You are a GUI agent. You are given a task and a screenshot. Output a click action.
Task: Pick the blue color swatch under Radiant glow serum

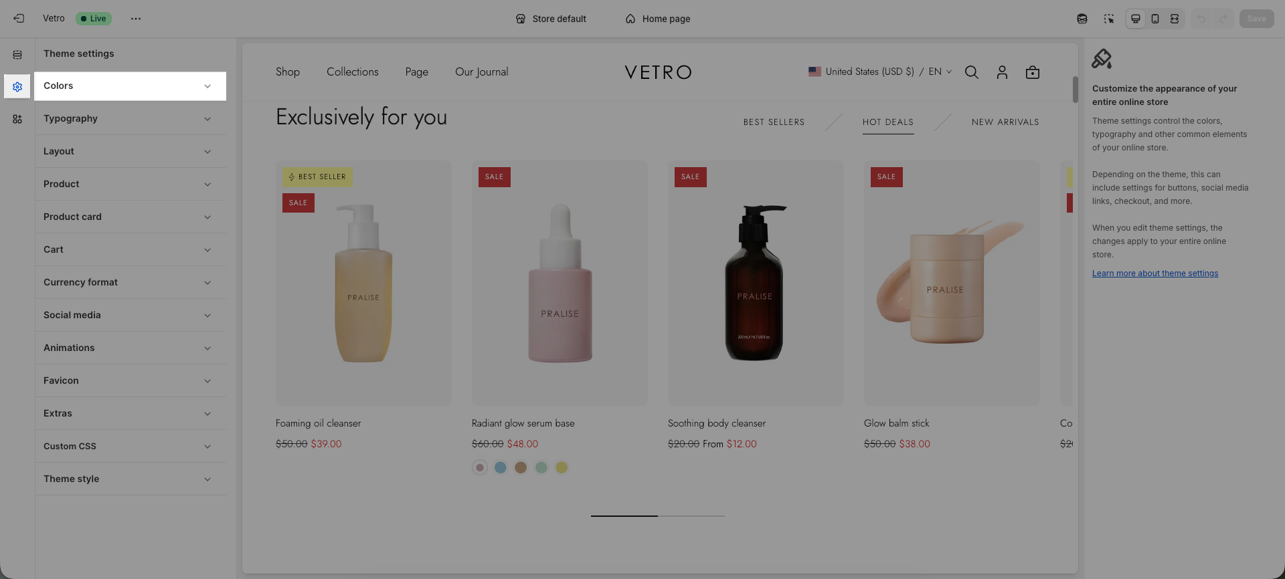coord(500,467)
